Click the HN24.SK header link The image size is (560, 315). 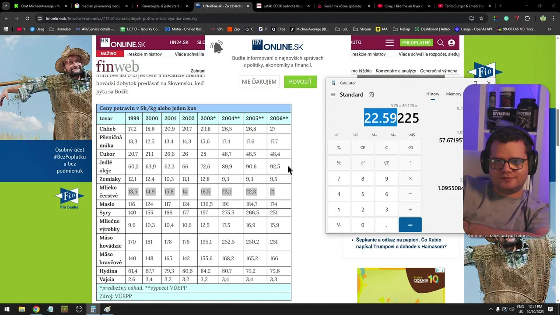pyautogui.click(x=179, y=42)
